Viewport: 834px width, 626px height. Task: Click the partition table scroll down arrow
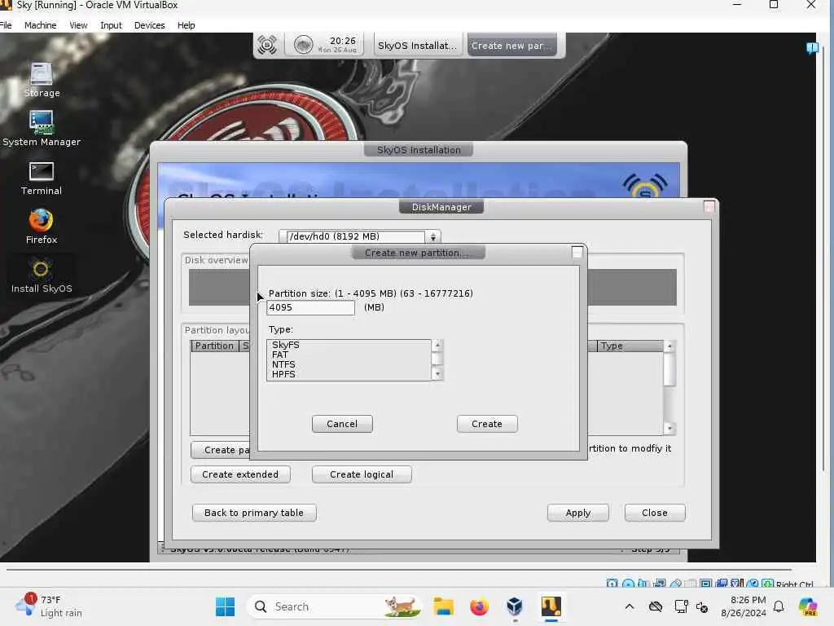[669, 429]
